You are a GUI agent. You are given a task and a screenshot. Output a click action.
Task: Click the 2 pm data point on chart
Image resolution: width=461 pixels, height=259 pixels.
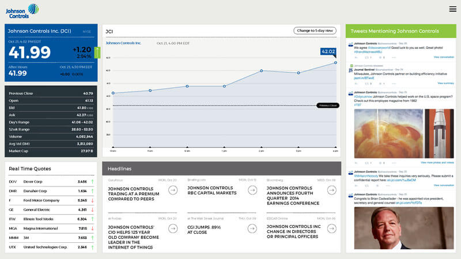261,71
